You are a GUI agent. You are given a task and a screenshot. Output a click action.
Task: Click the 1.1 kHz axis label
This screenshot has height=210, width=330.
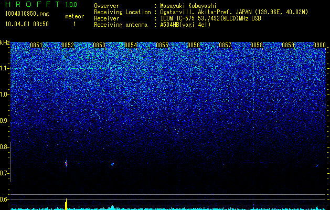coord(5,68)
